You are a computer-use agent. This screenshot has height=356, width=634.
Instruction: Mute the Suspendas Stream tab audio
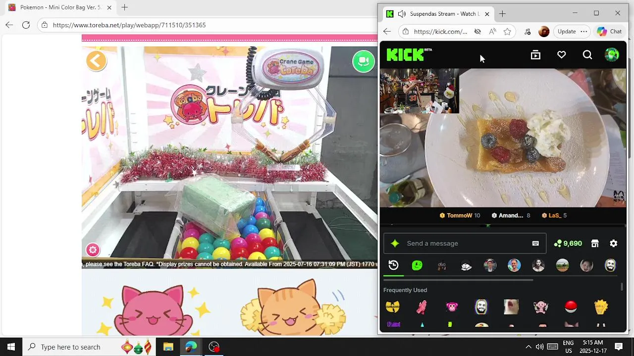[x=402, y=14]
